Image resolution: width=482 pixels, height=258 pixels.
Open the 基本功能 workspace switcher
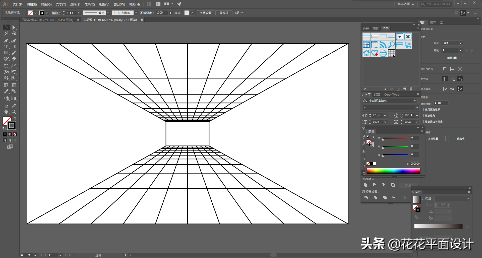(x=406, y=4)
